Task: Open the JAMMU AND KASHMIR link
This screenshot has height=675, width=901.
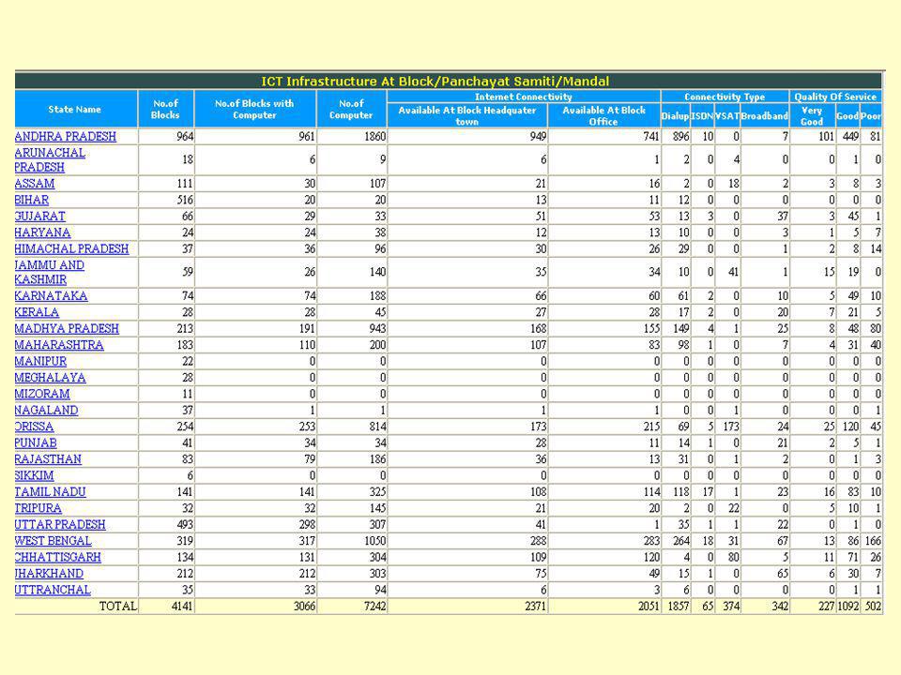Action: click(50, 273)
